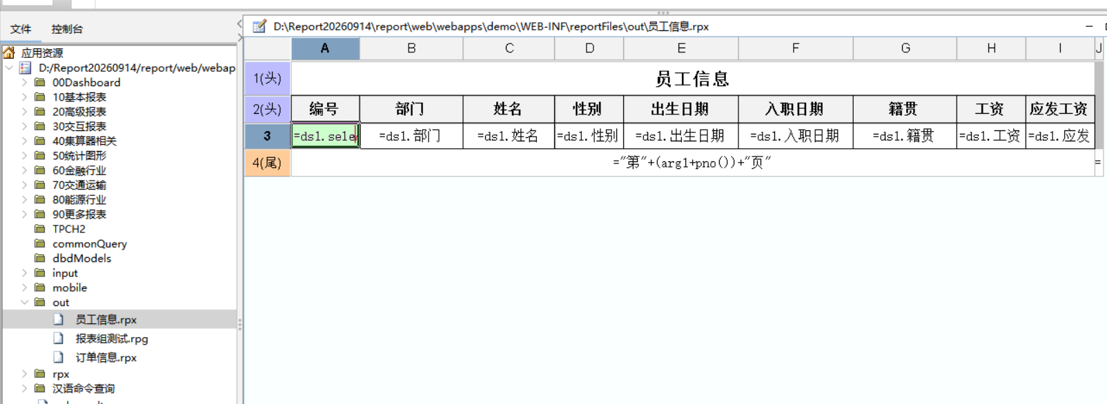
Task: Click the 40集算器相关 folder icon
Action: coord(40,141)
